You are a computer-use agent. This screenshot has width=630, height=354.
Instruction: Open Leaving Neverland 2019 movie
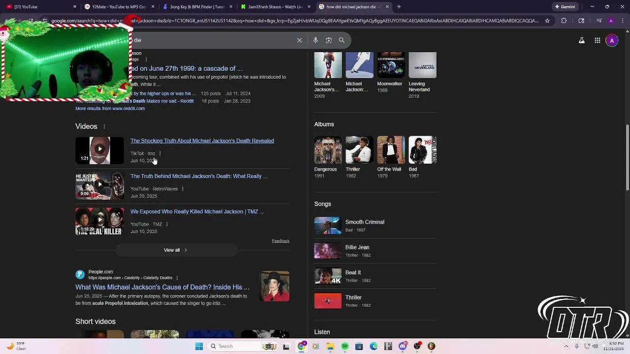coord(422,75)
